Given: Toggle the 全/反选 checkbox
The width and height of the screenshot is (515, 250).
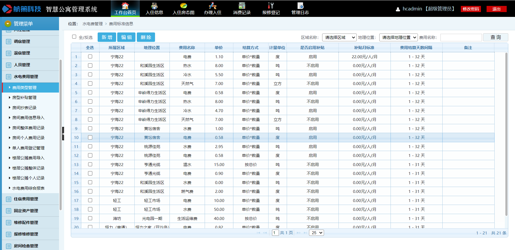Looking at the screenshot, I should [74, 37].
